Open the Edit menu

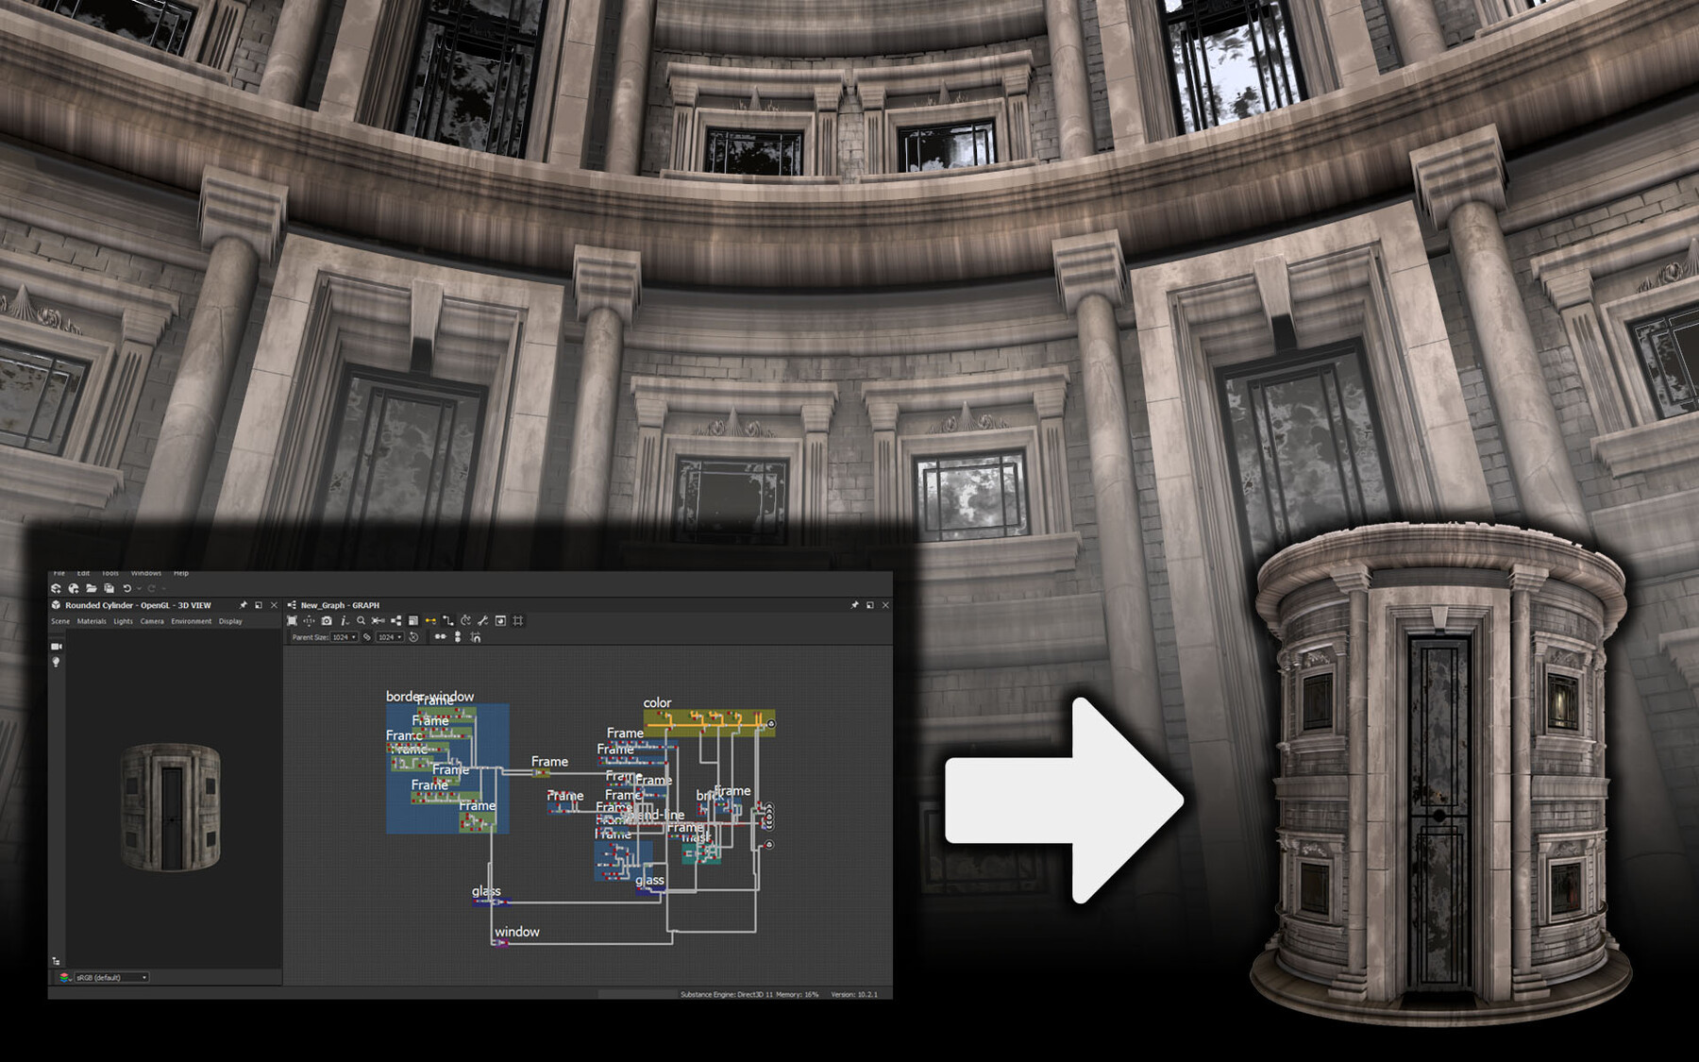tap(83, 573)
